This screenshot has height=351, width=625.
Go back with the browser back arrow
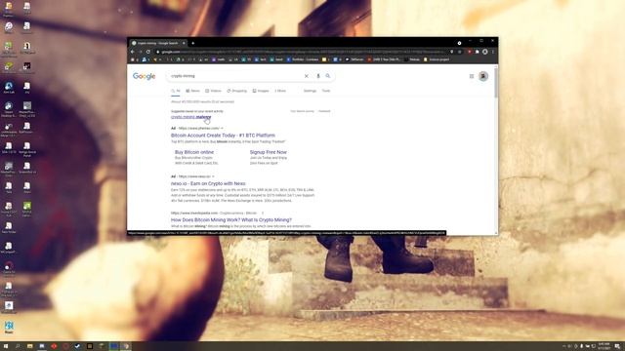pos(133,52)
